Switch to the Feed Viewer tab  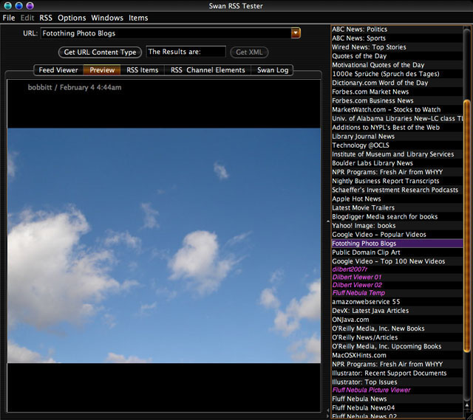[58, 70]
